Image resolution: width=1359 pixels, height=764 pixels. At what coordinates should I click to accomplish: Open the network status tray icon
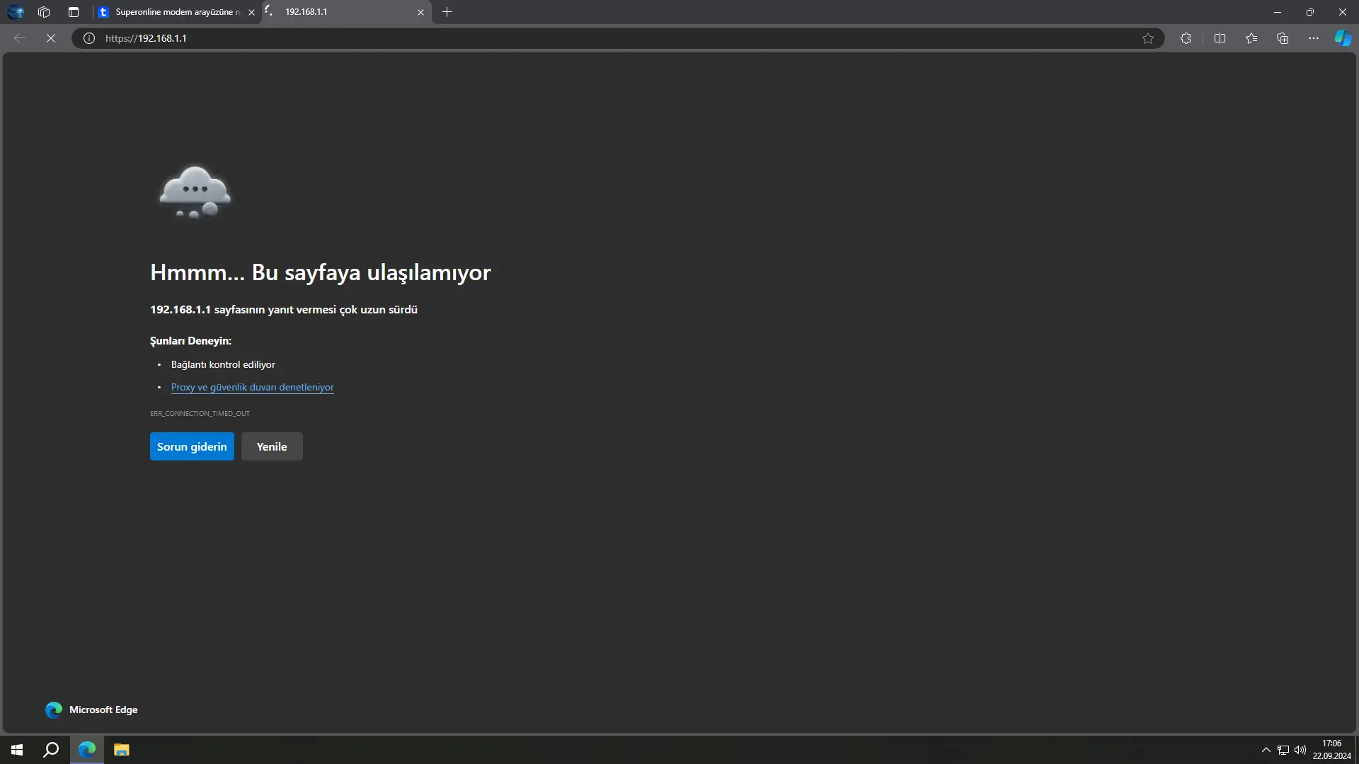pos(1283,750)
